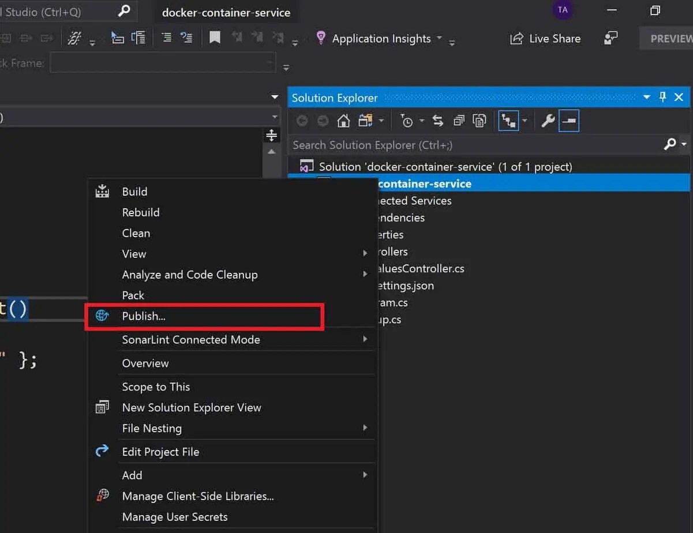Open the Add submenu
Viewport: 693px width, 533px height.
pyautogui.click(x=231, y=476)
